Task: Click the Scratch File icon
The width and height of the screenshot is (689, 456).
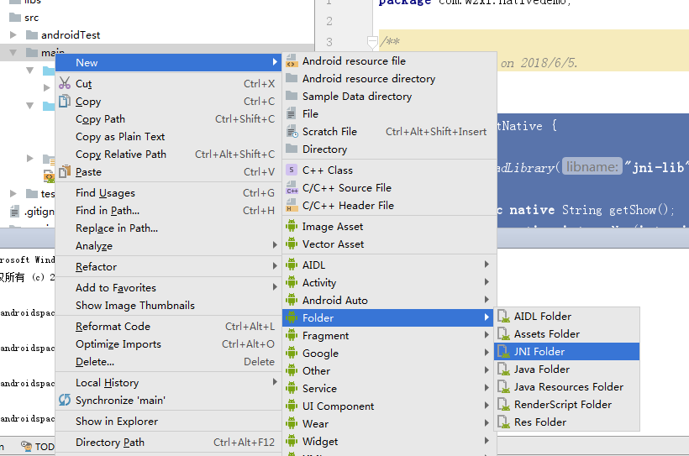Action: (x=292, y=131)
